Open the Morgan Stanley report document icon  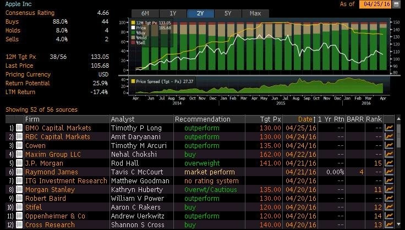(x=19, y=189)
